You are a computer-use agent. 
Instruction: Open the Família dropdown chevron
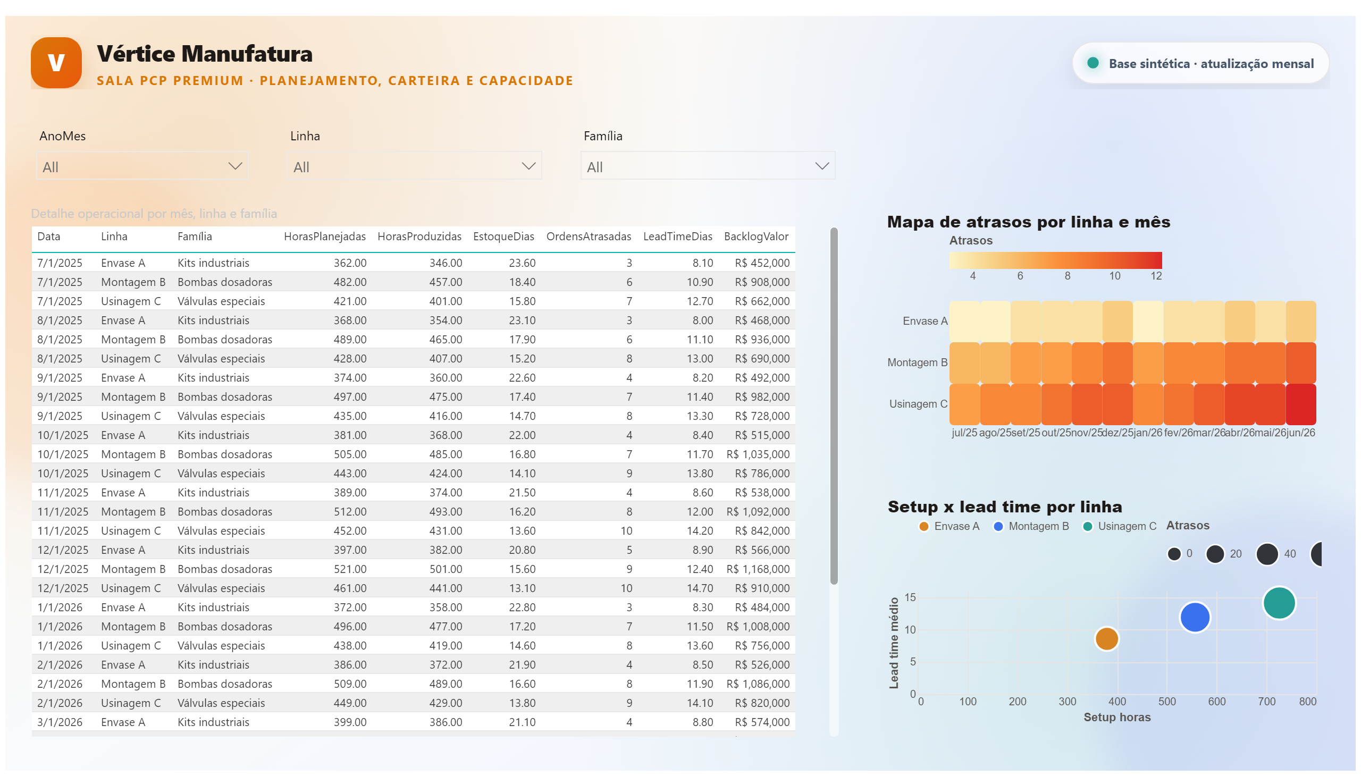[822, 166]
